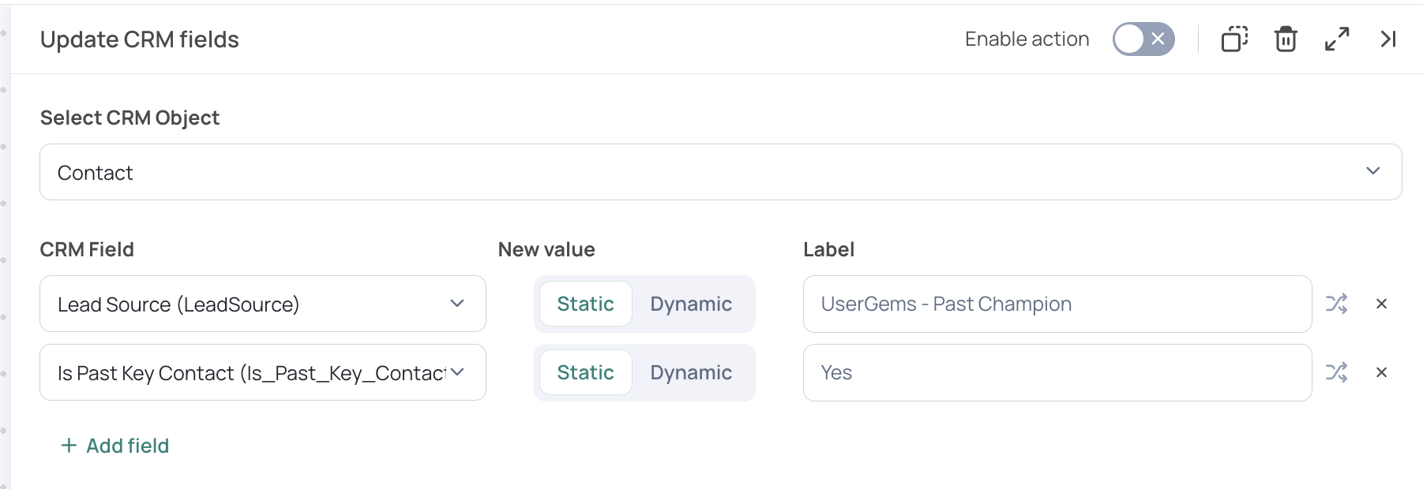The image size is (1423, 489).
Task: Remove the Is Past Key Contact field row
Action: tap(1381, 372)
